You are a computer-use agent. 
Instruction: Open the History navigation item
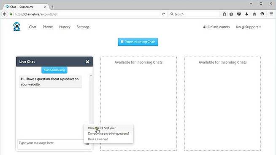pyautogui.click(x=65, y=27)
